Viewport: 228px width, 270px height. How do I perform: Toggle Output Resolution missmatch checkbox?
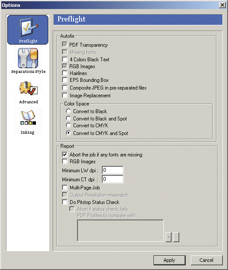click(x=65, y=195)
